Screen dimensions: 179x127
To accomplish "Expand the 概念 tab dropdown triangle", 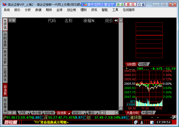I will [x=97, y=113].
